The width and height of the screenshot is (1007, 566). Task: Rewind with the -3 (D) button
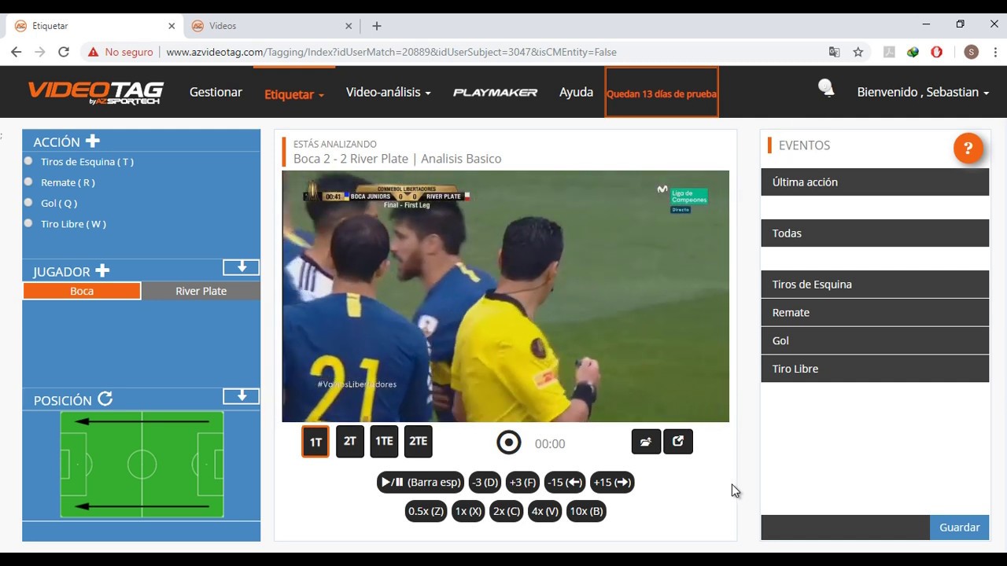[485, 483]
